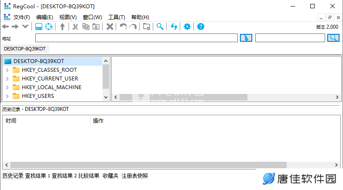Click the address bar Go button
343x190 pixels.
(246, 38)
